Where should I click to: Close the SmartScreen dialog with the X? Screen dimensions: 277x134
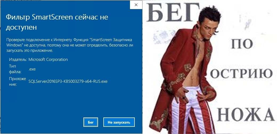[136, 5]
